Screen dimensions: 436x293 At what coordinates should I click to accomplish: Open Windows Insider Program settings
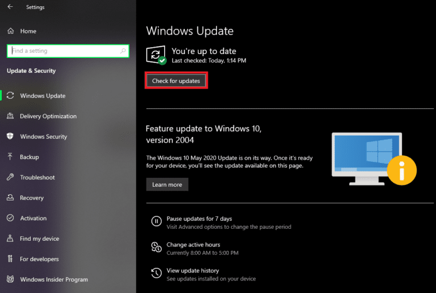(54, 280)
